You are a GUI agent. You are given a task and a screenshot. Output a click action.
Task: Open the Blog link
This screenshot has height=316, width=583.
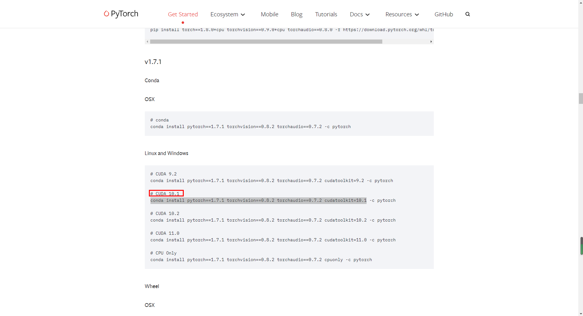point(297,14)
